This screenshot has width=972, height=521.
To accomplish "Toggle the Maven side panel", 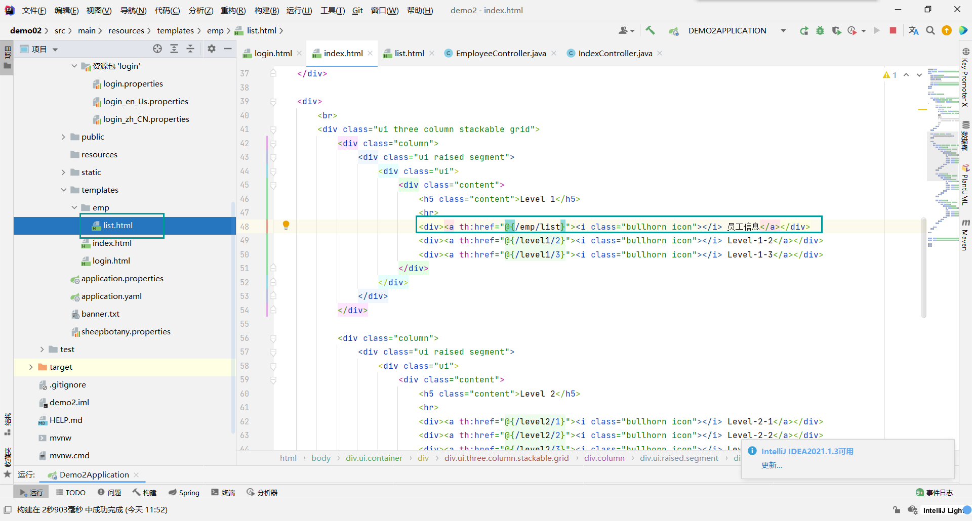I will coord(965,235).
